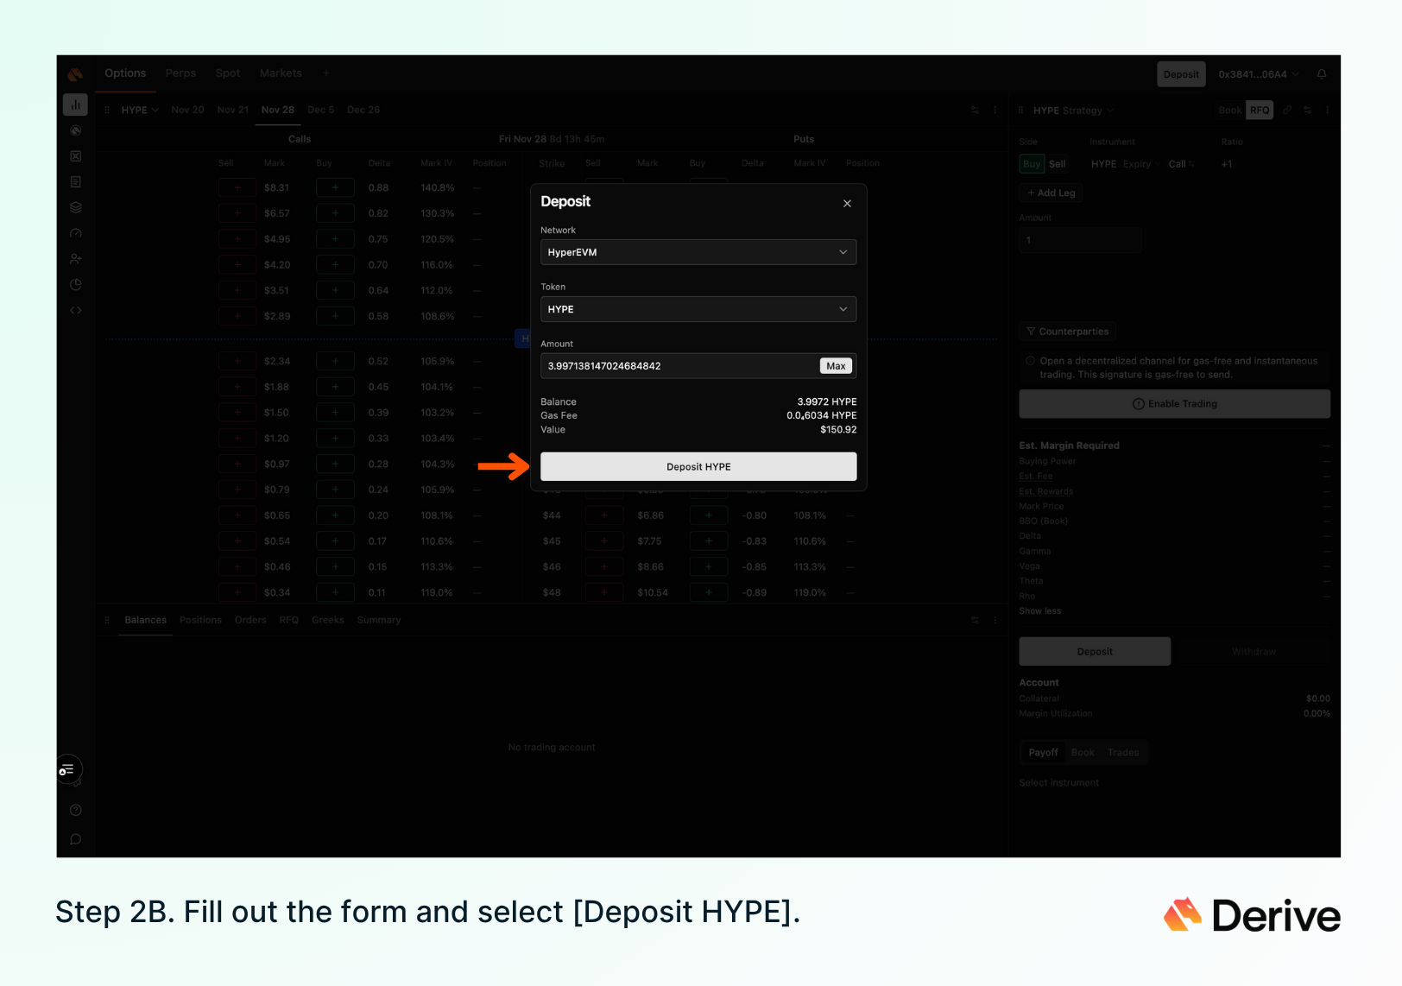Image resolution: width=1402 pixels, height=986 pixels.
Task: Switch to the Perps tab
Action: (x=180, y=73)
